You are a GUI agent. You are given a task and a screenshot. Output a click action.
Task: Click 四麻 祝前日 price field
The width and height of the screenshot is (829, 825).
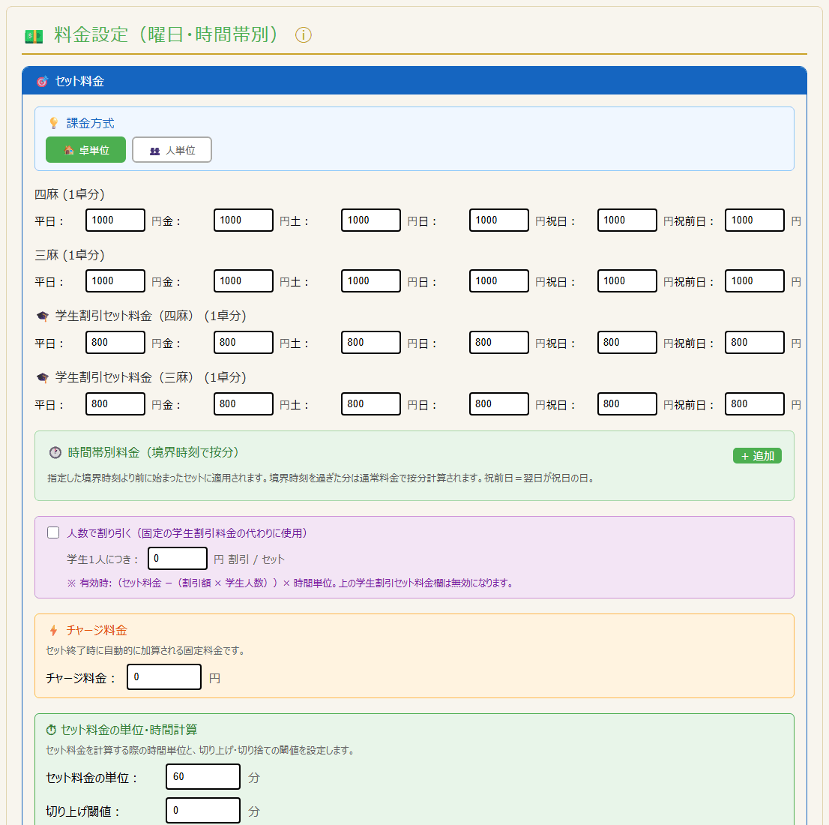coord(755,220)
